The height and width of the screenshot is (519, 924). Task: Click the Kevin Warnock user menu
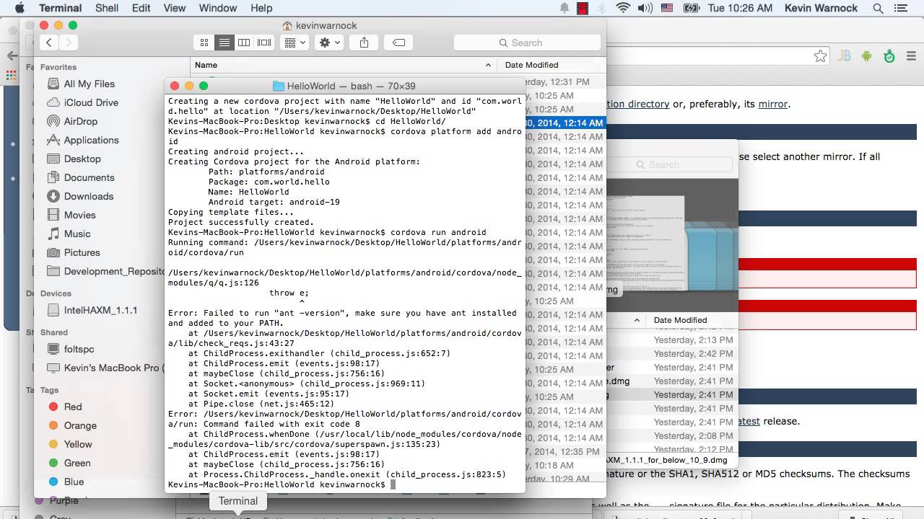(821, 9)
